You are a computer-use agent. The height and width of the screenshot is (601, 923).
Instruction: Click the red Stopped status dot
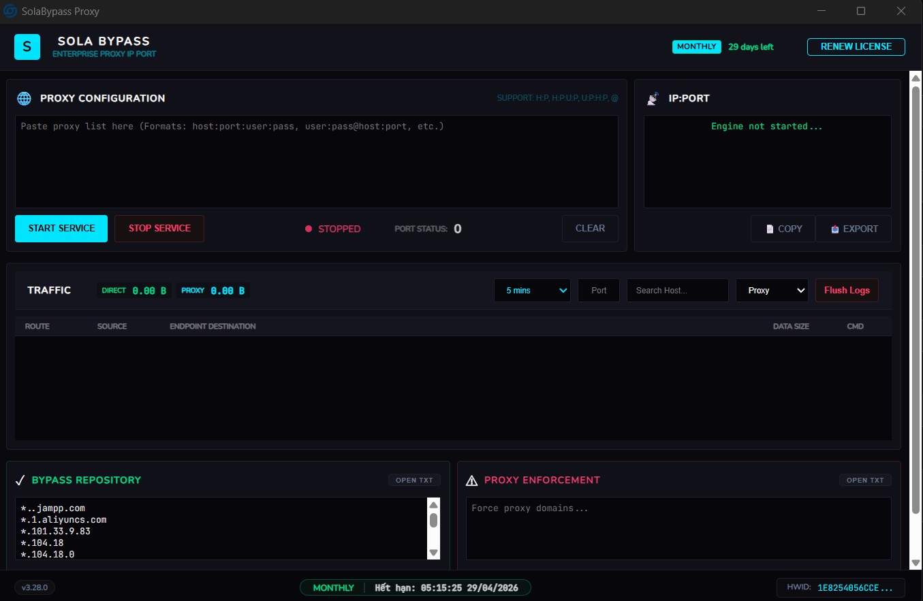pos(309,229)
